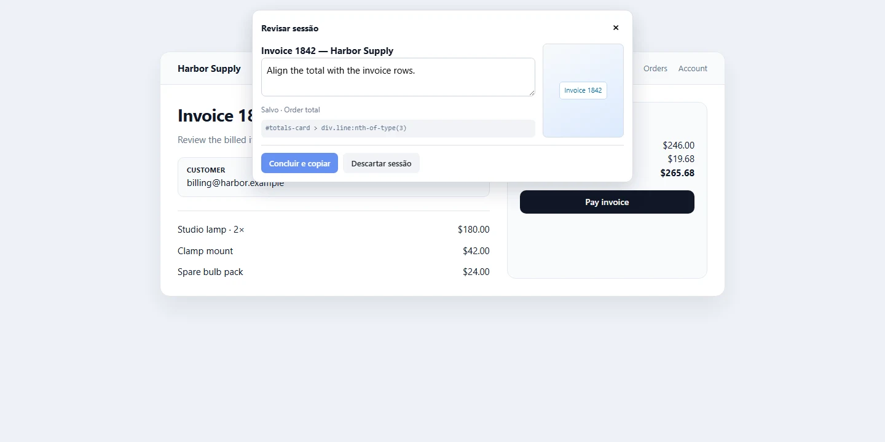Click the Invoice 1842 — Harbor Supply heading
The width and height of the screenshot is (885, 442).
point(327,51)
